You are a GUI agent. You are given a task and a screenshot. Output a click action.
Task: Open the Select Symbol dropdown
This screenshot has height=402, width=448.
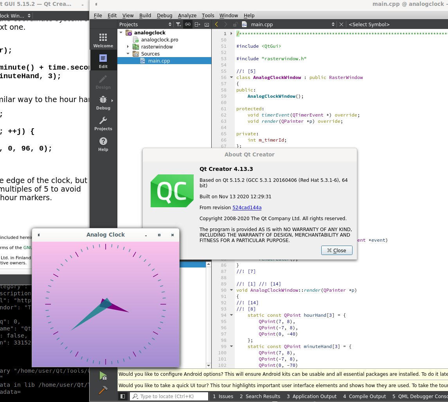click(x=369, y=25)
